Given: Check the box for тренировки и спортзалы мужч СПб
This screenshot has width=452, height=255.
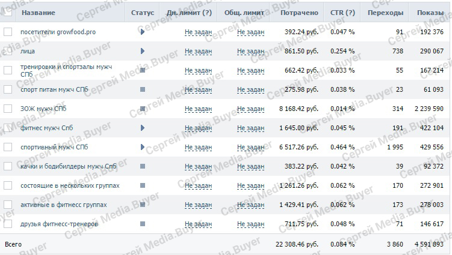Looking at the screenshot, I should 8,70.
